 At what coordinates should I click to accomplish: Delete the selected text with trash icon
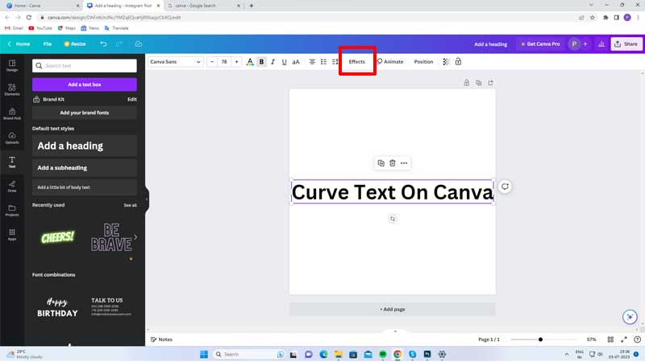393,163
